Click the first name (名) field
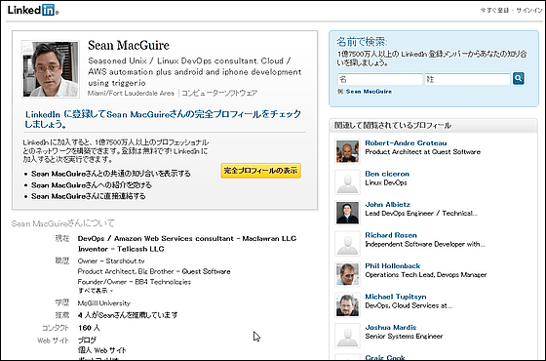The image size is (546, 361). click(380, 79)
